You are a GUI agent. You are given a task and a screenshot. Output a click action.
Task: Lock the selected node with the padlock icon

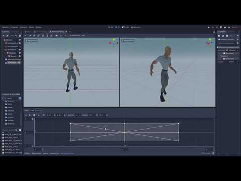47,36
